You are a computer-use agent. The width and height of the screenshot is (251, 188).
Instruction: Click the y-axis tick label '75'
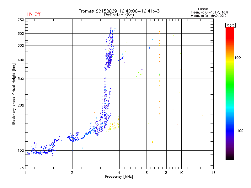(22, 168)
